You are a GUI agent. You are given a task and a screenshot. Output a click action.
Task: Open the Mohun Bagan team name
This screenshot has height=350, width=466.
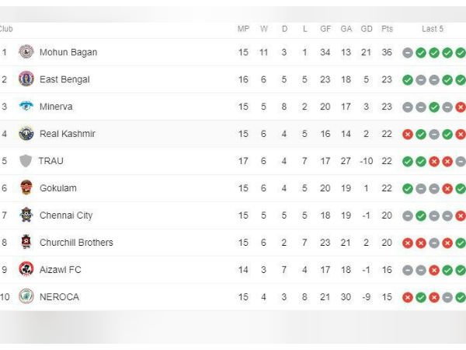point(68,52)
